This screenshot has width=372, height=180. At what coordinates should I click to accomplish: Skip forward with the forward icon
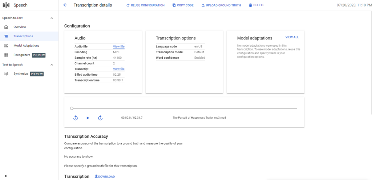click(100, 118)
